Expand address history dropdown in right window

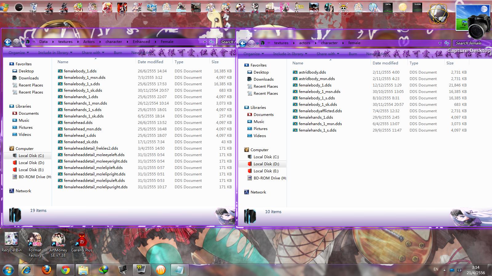(440, 43)
